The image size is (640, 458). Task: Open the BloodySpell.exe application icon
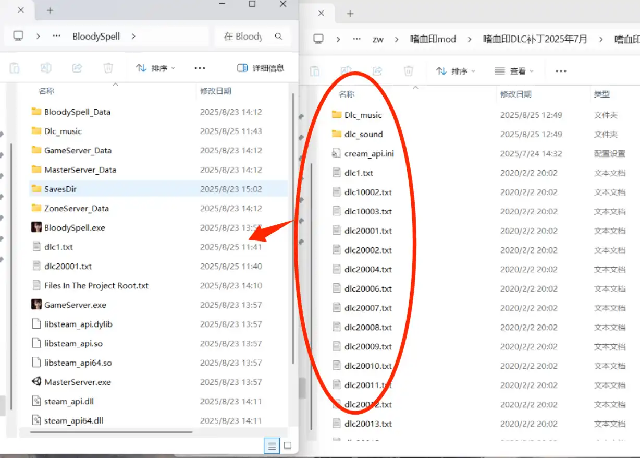tap(36, 227)
